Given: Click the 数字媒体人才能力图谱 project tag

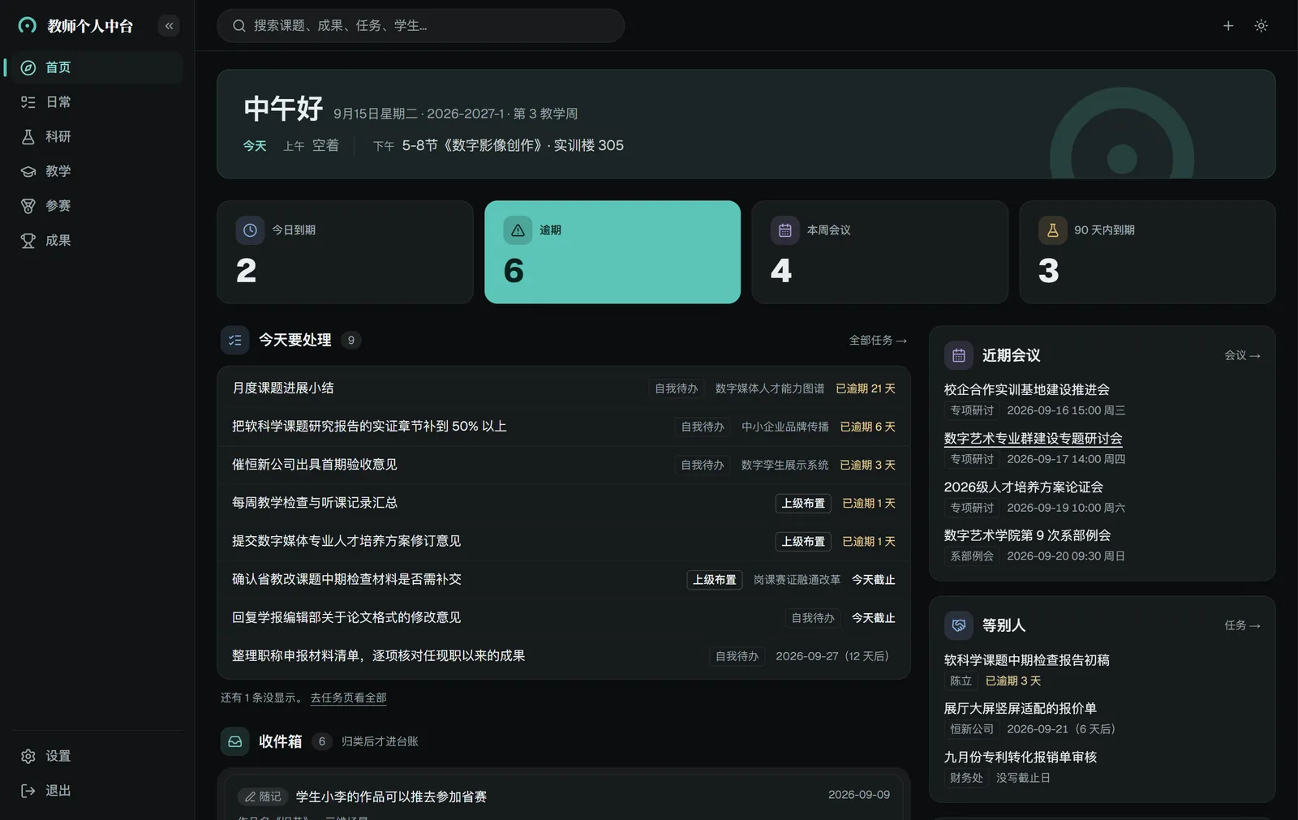Looking at the screenshot, I should click(x=770, y=389).
